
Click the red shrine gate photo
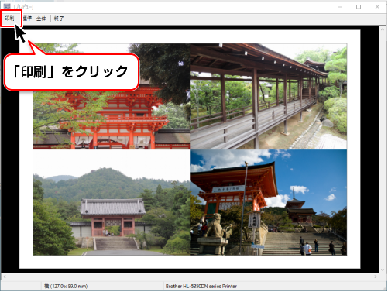pyautogui.click(x=112, y=96)
